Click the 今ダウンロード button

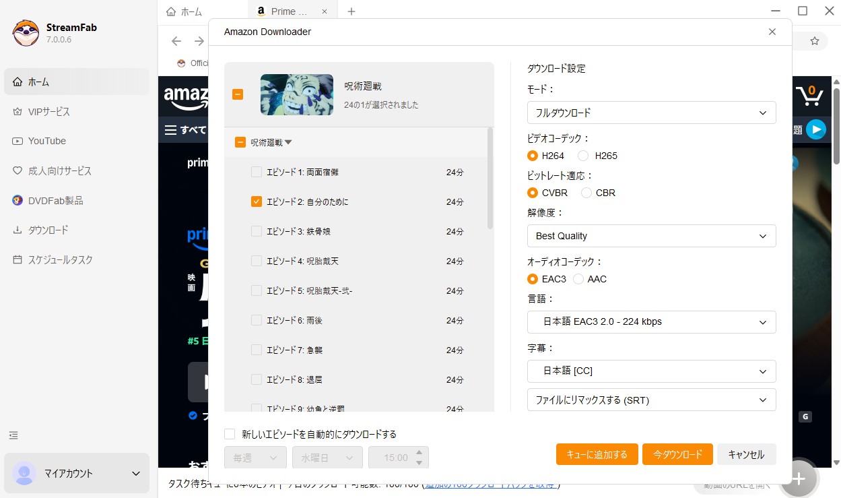(677, 454)
